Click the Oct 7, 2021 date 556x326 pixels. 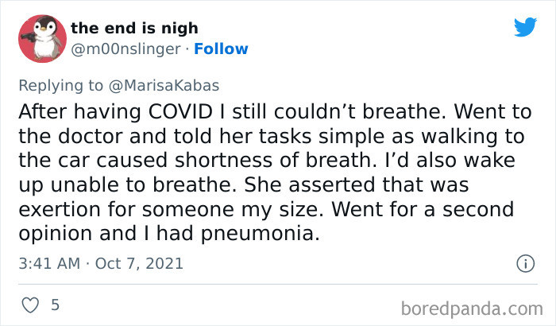pos(140,262)
